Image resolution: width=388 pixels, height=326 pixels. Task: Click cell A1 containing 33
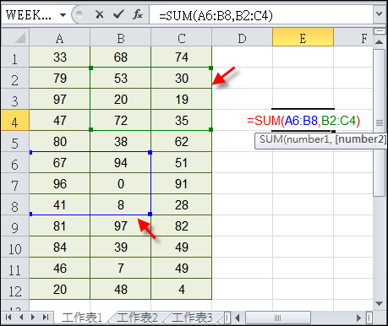pos(60,57)
